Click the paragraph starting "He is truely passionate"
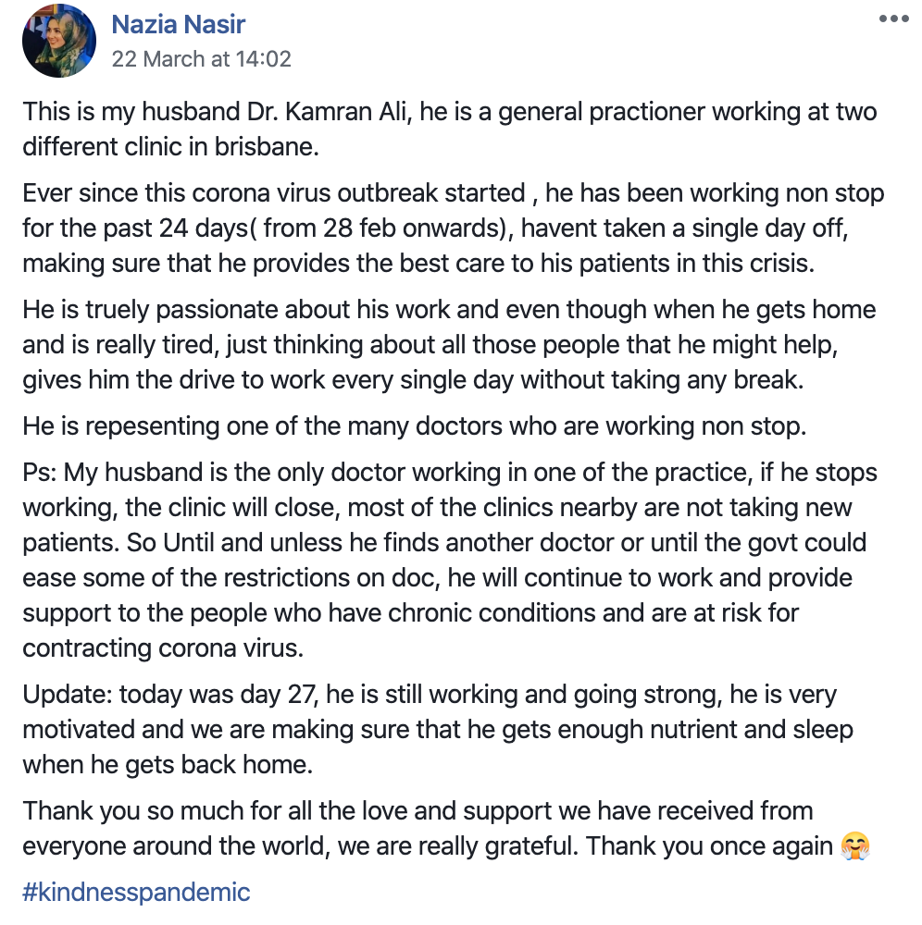This screenshot has height=925, width=922. (x=449, y=343)
